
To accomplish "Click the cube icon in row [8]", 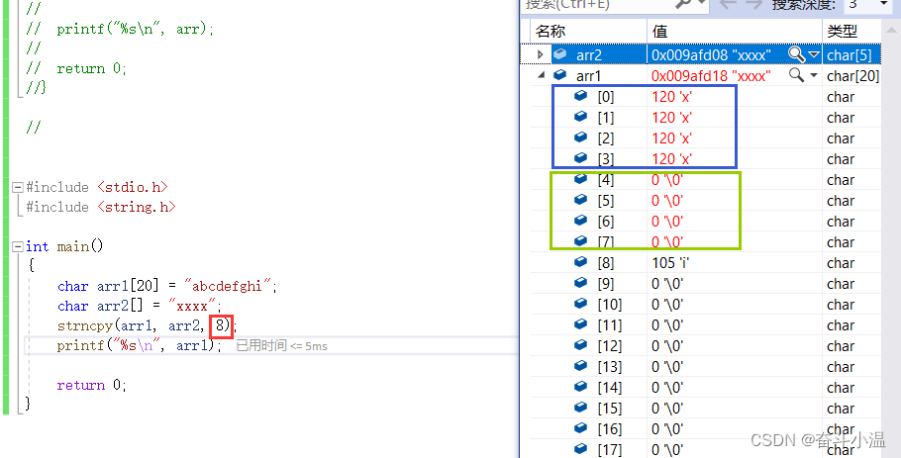I will point(581,262).
